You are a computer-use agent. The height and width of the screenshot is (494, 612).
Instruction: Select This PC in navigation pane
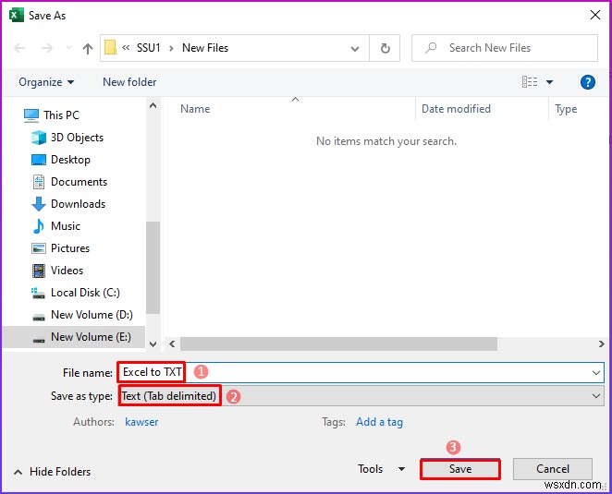pyautogui.click(x=61, y=115)
